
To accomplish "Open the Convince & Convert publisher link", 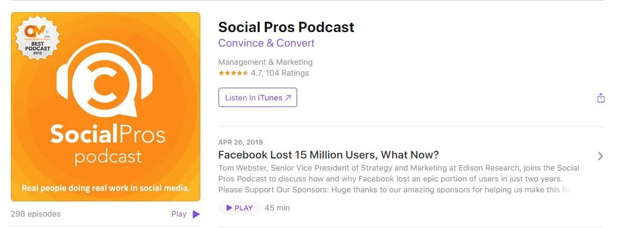I will 266,43.
